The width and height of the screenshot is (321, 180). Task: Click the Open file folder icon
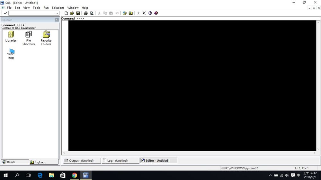(x=72, y=13)
